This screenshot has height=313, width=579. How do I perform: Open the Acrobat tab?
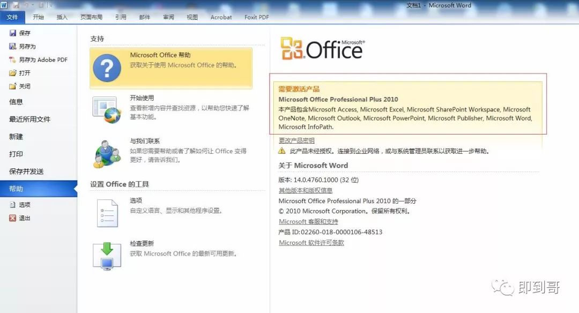point(221,17)
